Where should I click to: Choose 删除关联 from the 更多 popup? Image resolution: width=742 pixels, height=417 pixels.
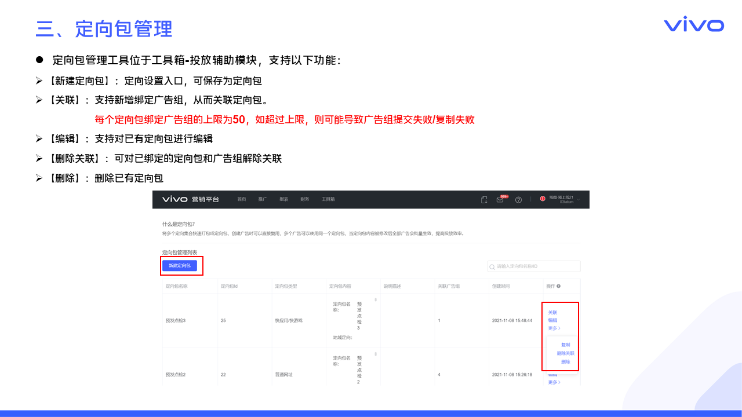(x=565, y=353)
